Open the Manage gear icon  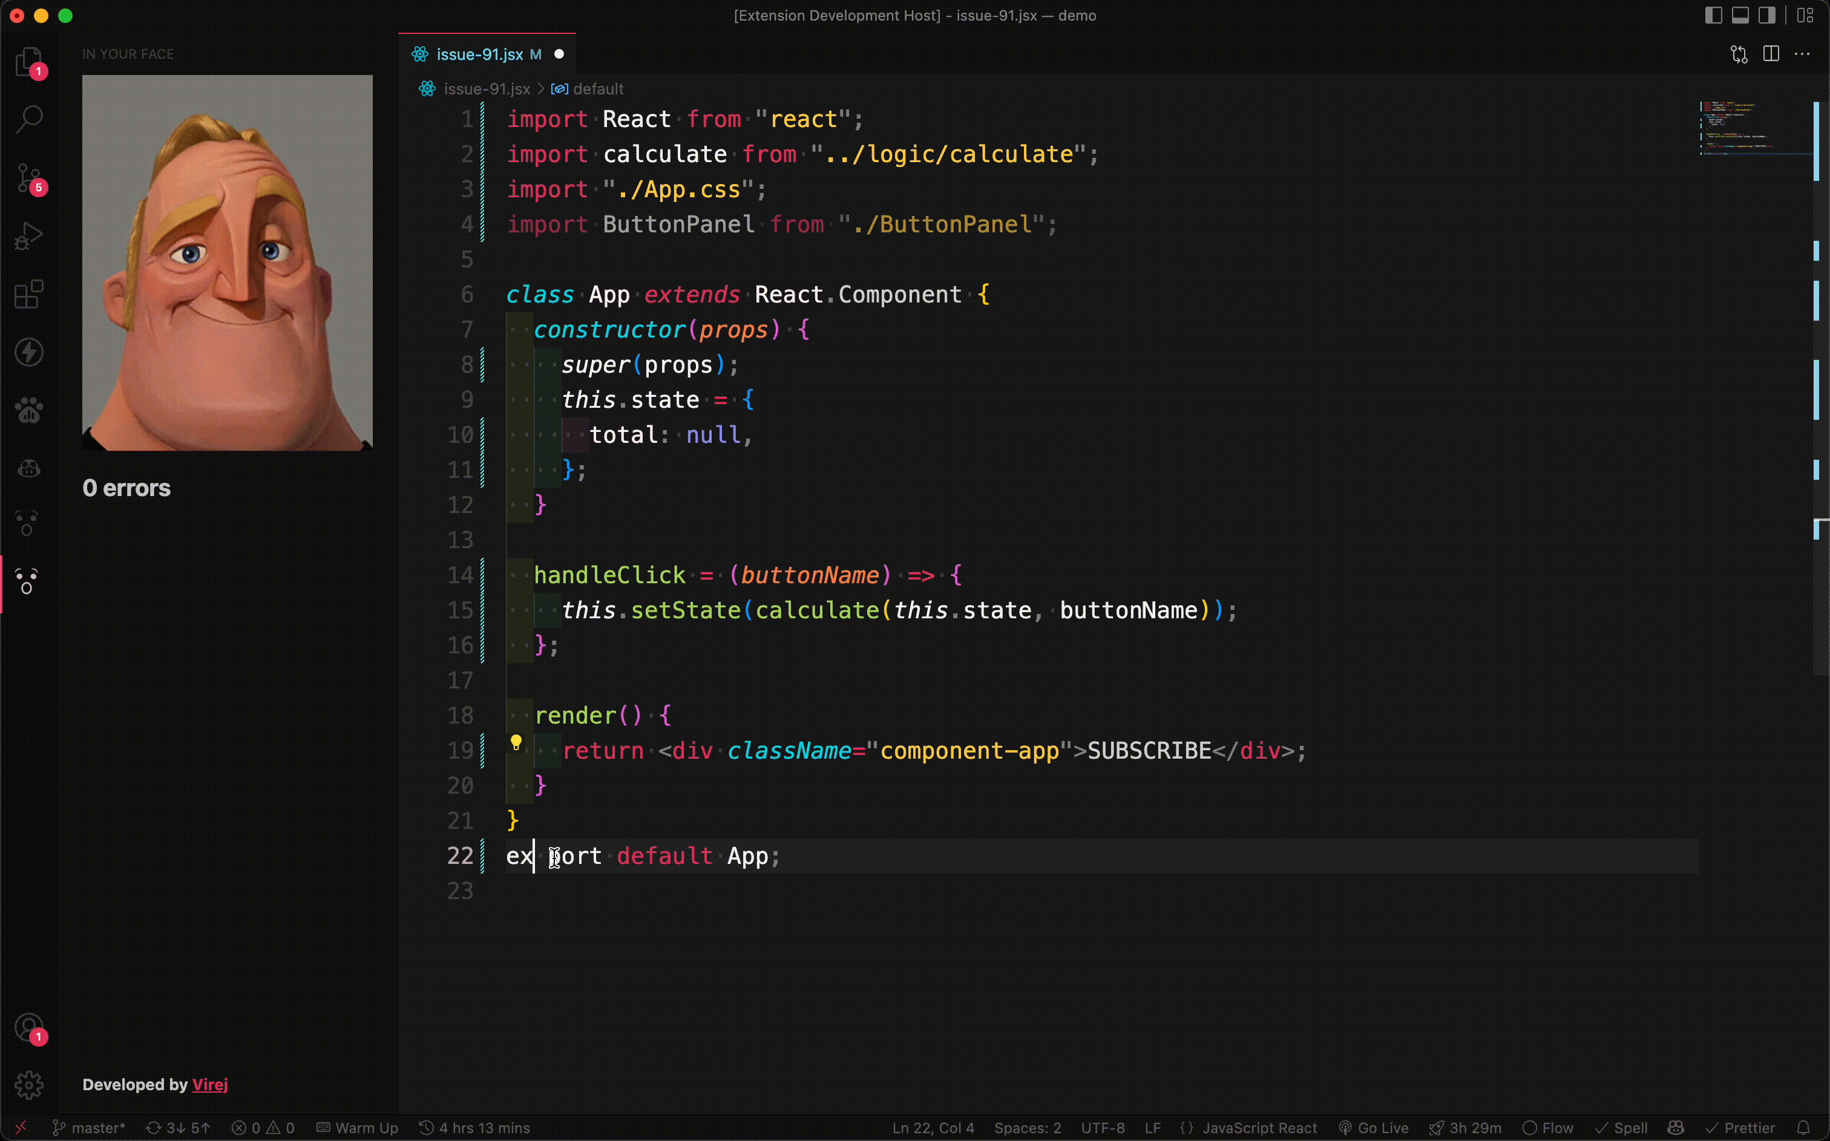28,1085
